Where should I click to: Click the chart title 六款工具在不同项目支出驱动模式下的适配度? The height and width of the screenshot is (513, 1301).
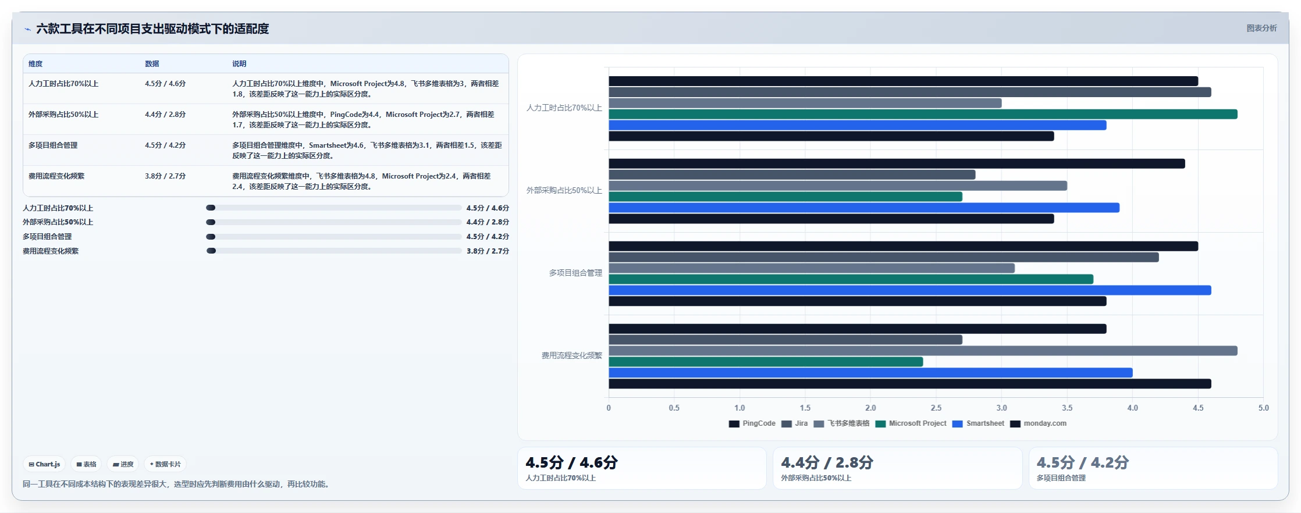pyautogui.click(x=152, y=29)
